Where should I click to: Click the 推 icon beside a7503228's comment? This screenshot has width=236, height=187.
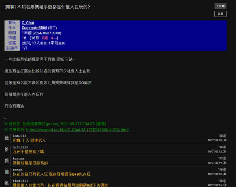coord(7,150)
